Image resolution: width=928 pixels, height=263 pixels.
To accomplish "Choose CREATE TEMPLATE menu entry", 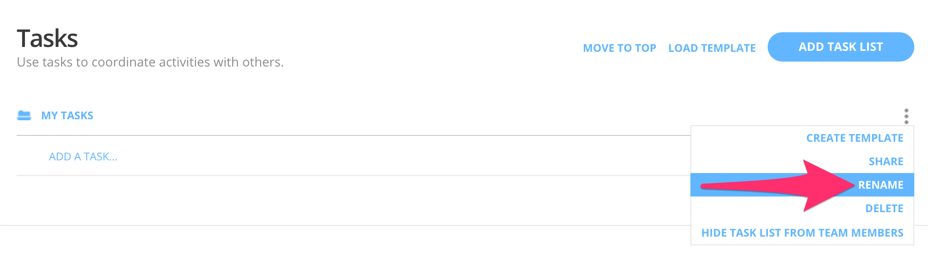I will 855,138.
